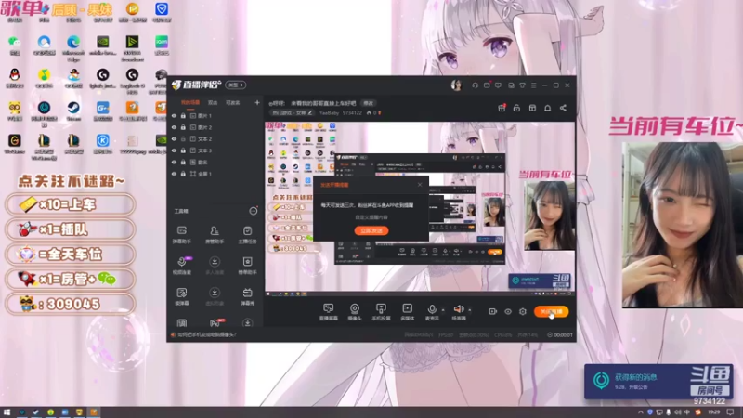743x418 pixels.
Task: Open the 弹幕助手 tool
Action: click(182, 235)
